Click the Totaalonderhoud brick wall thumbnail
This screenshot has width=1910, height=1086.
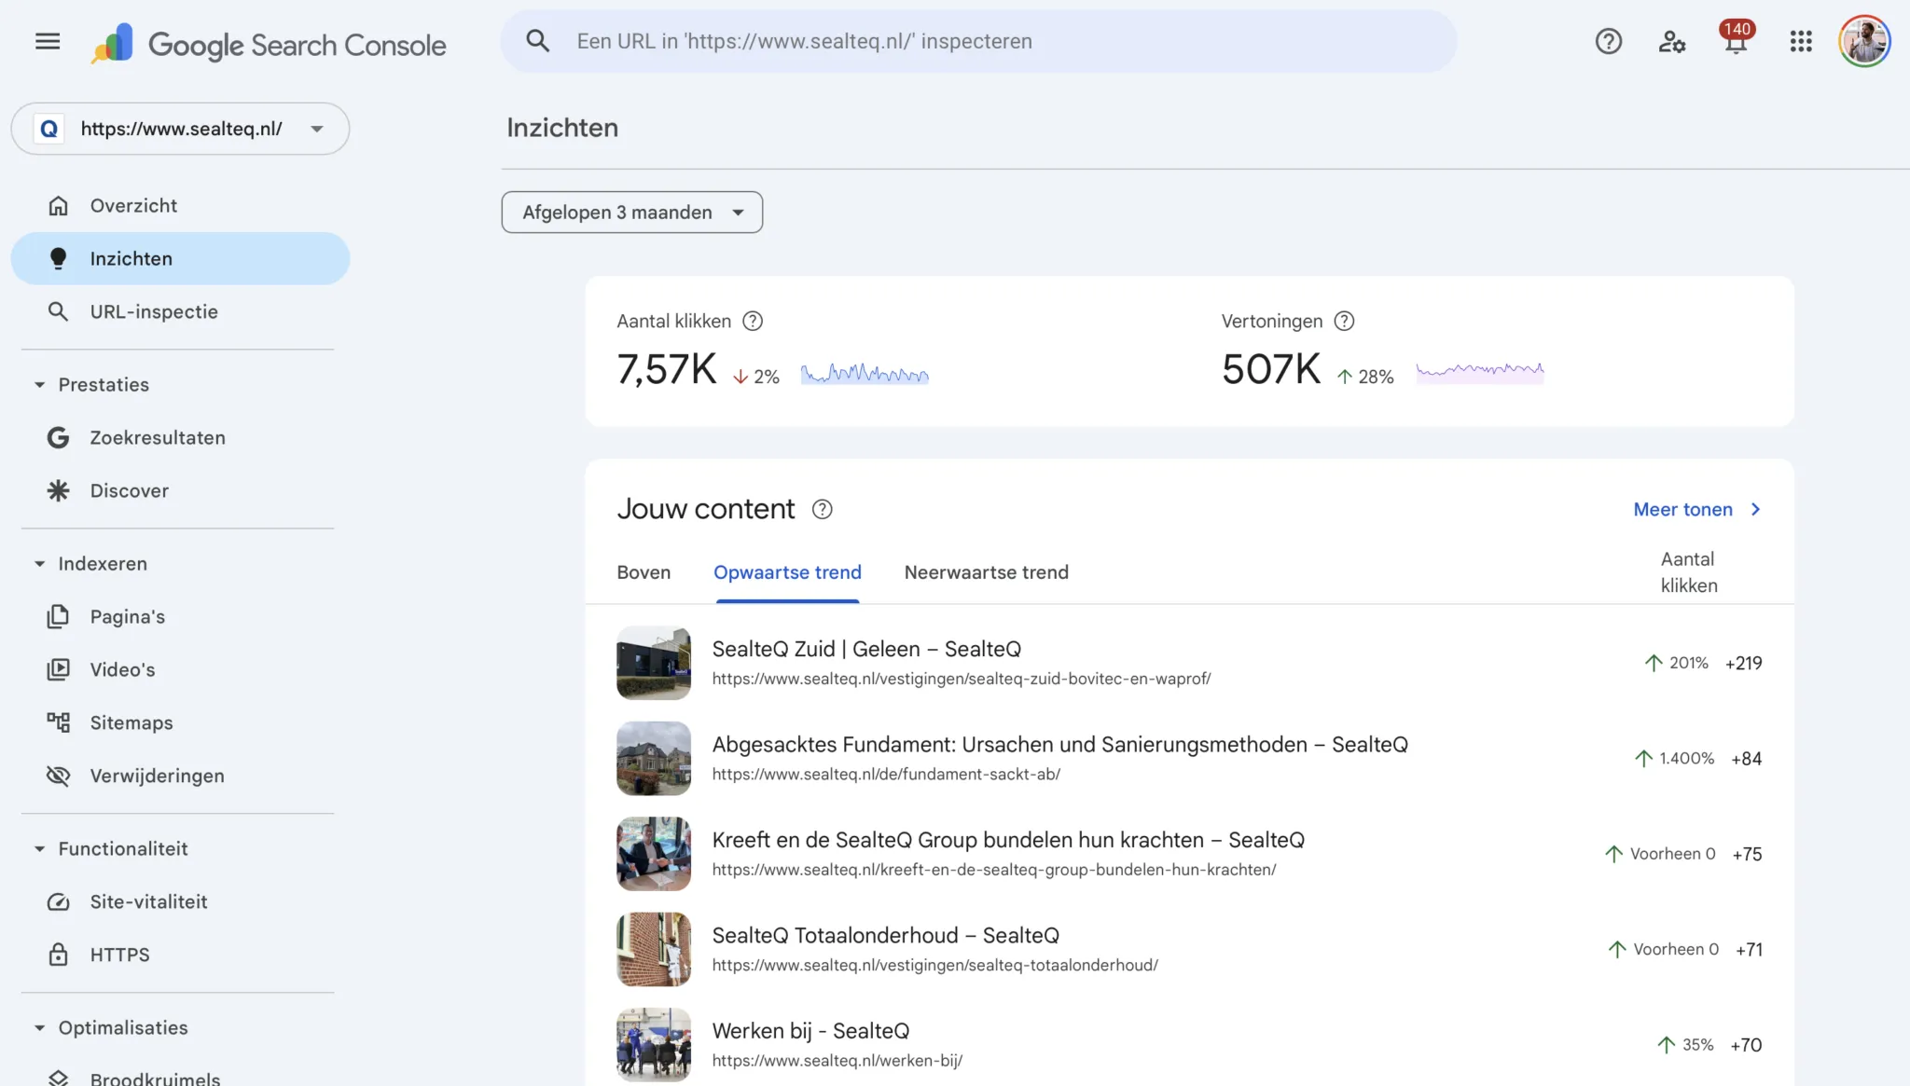pos(654,949)
